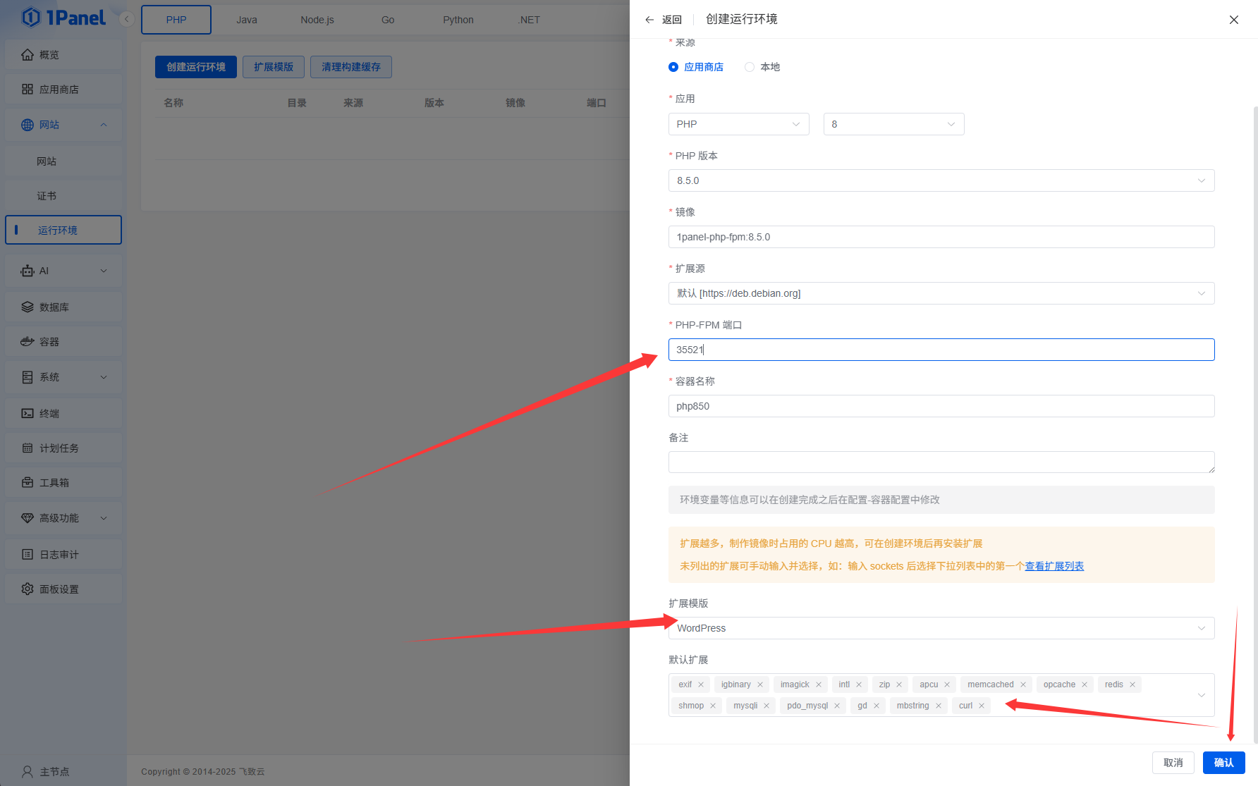Image resolution: width=1258 pixels, height=786 pixels.
Task: Open the 查看扩展列表 link
Action: point(1054,566)
